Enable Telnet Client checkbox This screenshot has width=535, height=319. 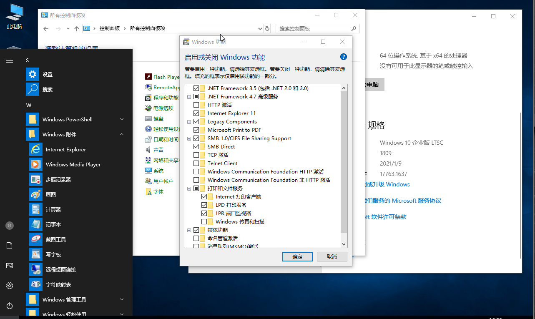coord(196,163)
